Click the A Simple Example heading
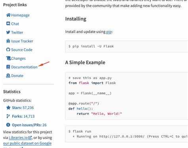The image size is (188, 148). [x=85, y=63]
